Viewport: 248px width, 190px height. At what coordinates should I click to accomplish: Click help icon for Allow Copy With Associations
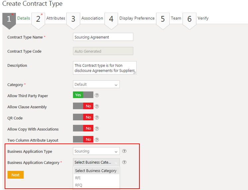[x=97, y=129]
